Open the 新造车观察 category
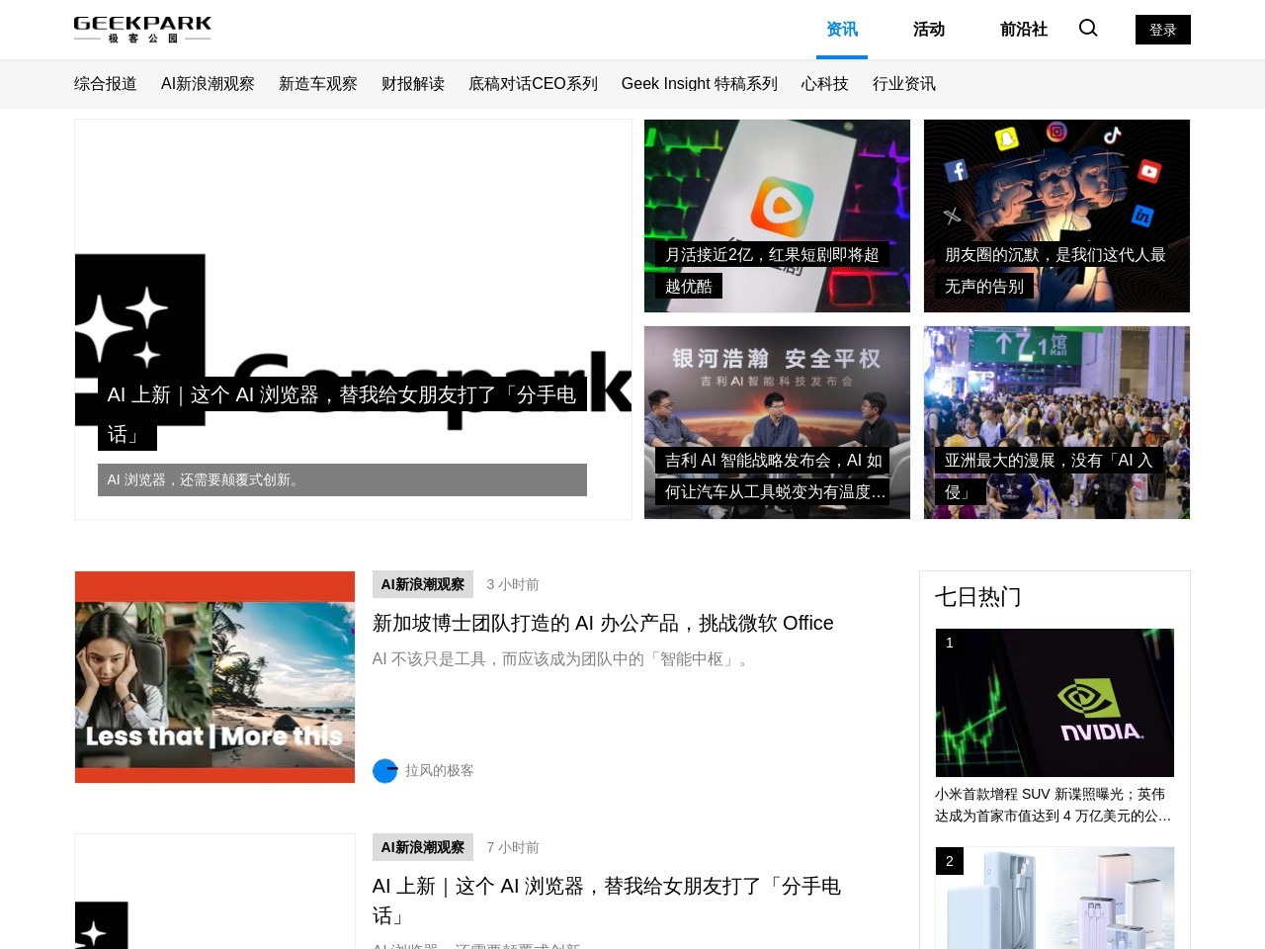Screen dimensions: 1265x949 point(318,84)
